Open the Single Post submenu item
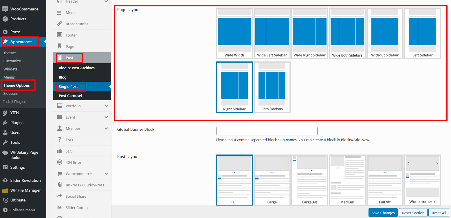This screenshot has height=218, width=451. (x=68, y=86)
